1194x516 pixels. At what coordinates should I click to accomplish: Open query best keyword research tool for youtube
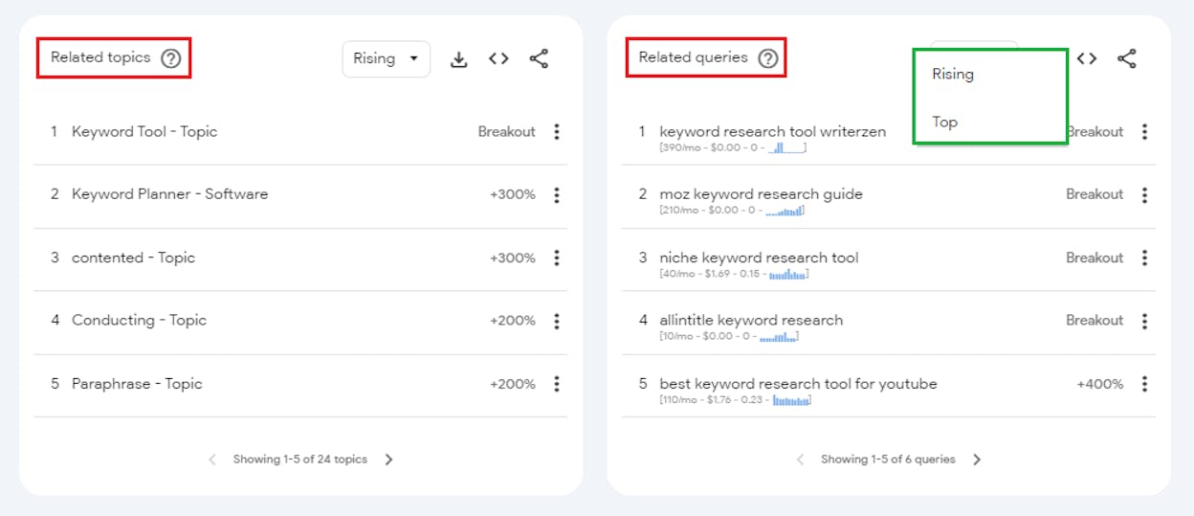tap(798, 384)
